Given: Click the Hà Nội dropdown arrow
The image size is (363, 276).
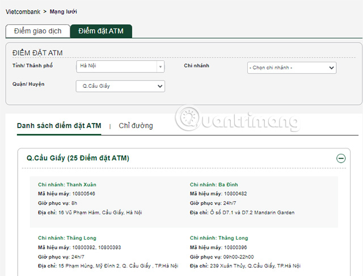Looking at the screenshot, I should (x=160, y=67).
